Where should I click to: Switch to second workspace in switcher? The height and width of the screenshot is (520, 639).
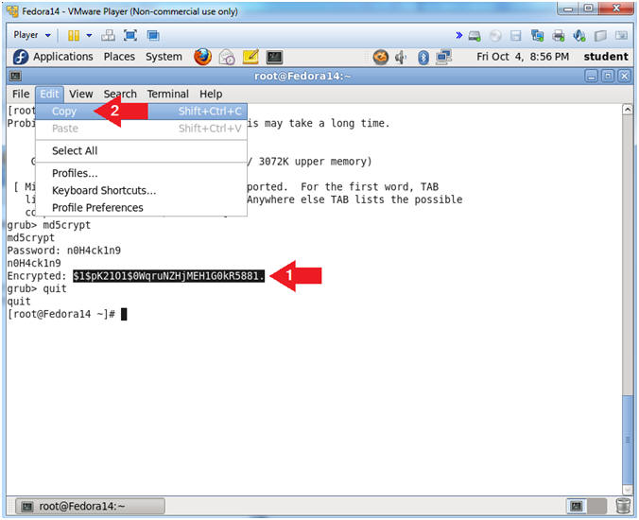pyautogui.click(x=597, y=506)
